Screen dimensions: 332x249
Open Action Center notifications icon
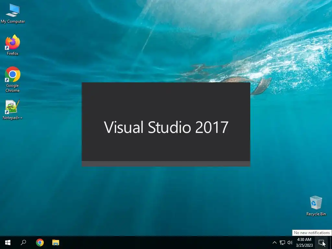point(321,243)
